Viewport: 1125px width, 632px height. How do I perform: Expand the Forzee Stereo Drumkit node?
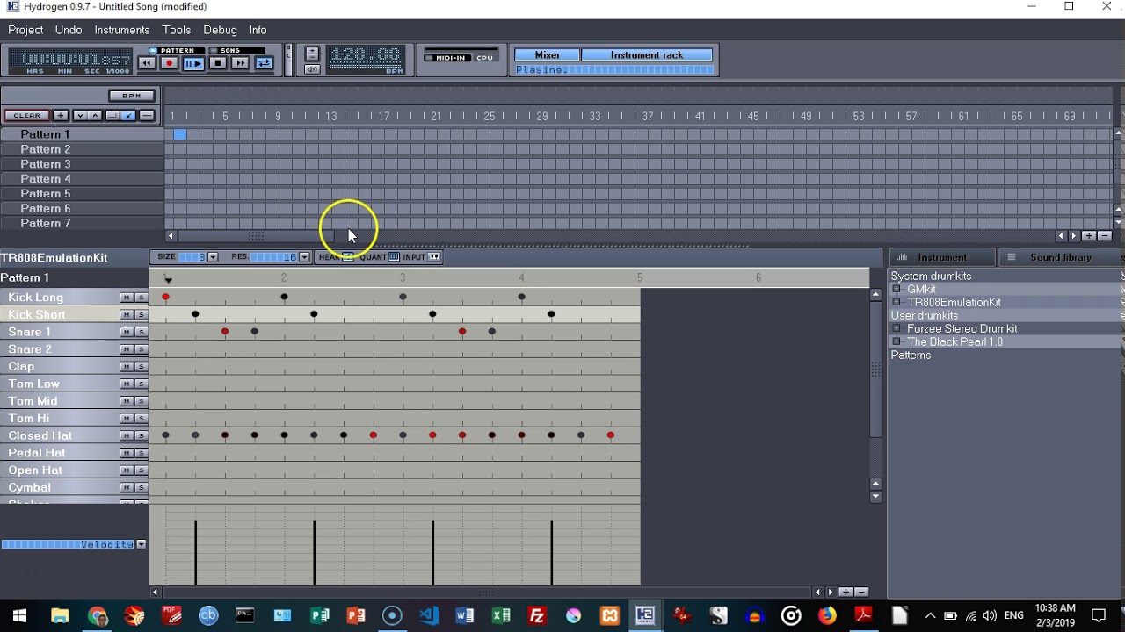click(896, 328)
